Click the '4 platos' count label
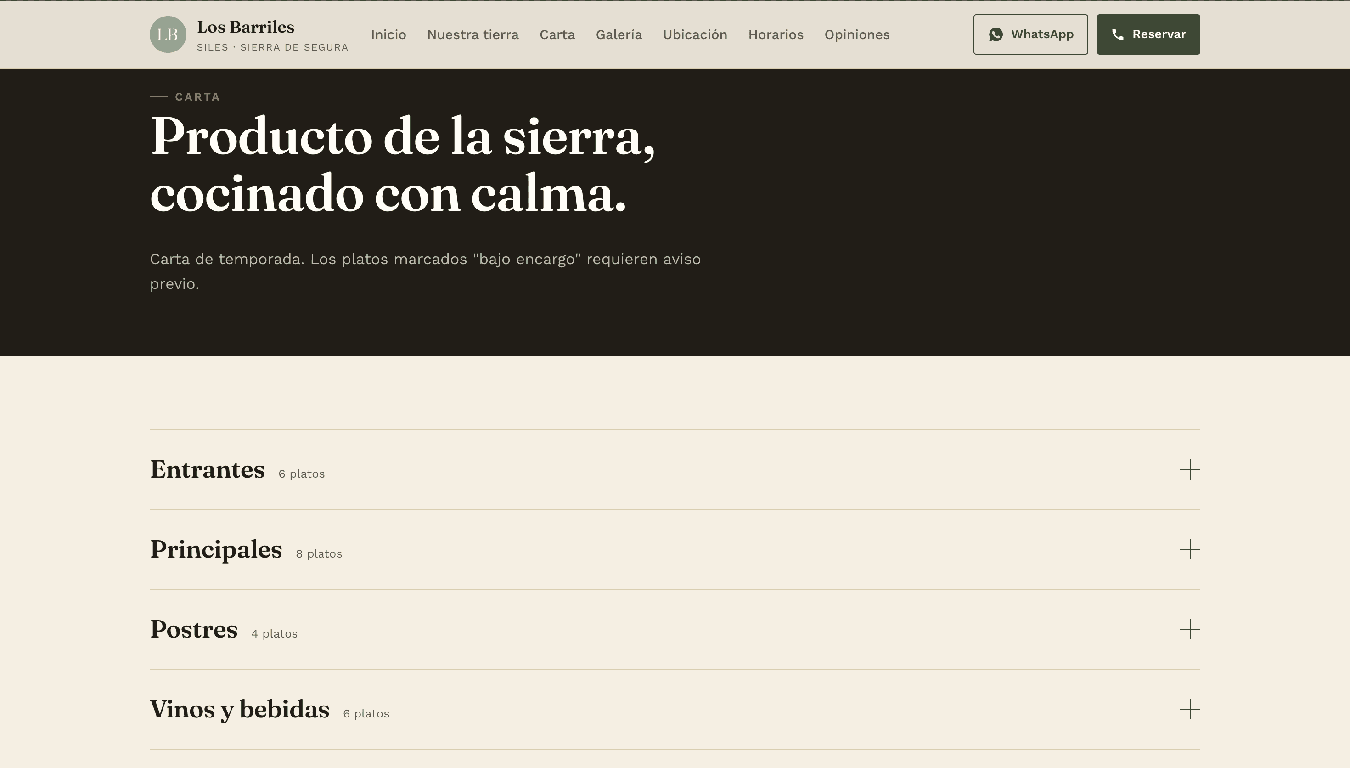1350x768 pixels. [274, 633]
